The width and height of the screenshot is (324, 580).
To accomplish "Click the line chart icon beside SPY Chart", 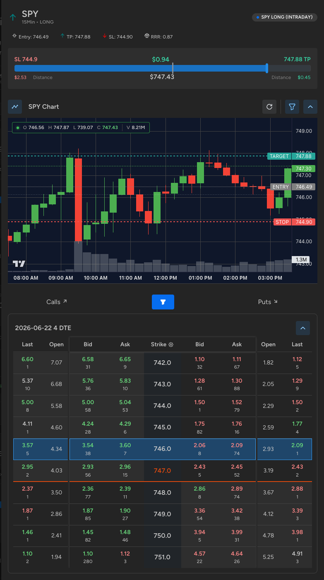I will (15, 107).
